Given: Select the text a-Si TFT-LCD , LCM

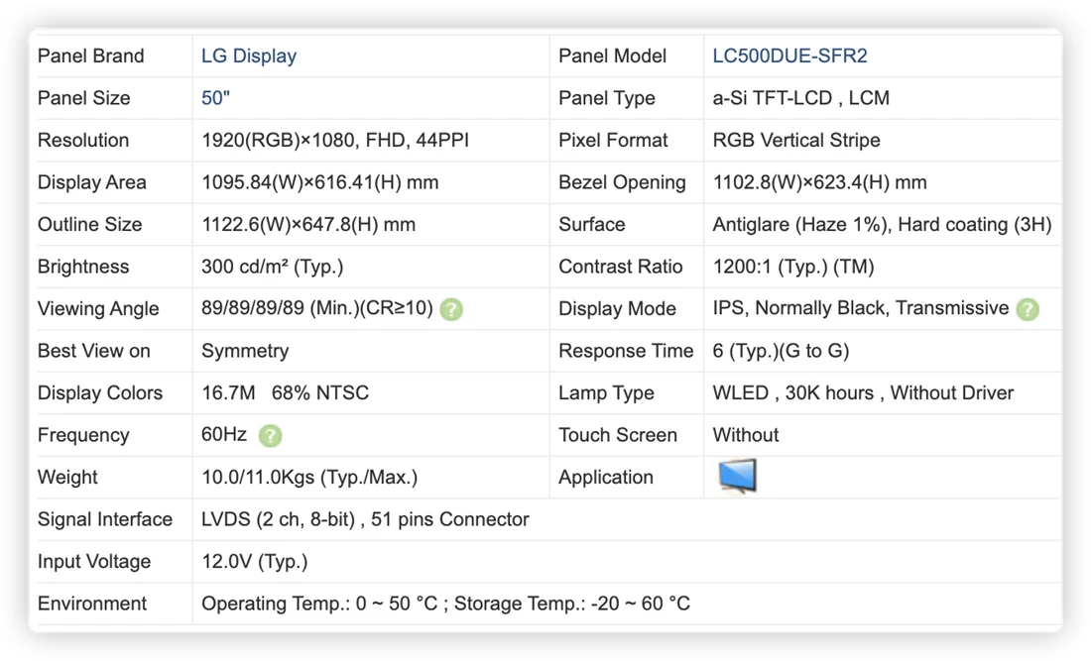Looking at the screenshot, I should click(800, 98).
